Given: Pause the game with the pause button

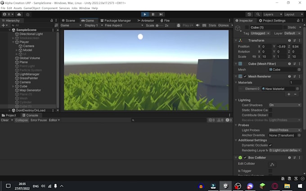Looking at the screenshot, I should (x=153, y=14).
